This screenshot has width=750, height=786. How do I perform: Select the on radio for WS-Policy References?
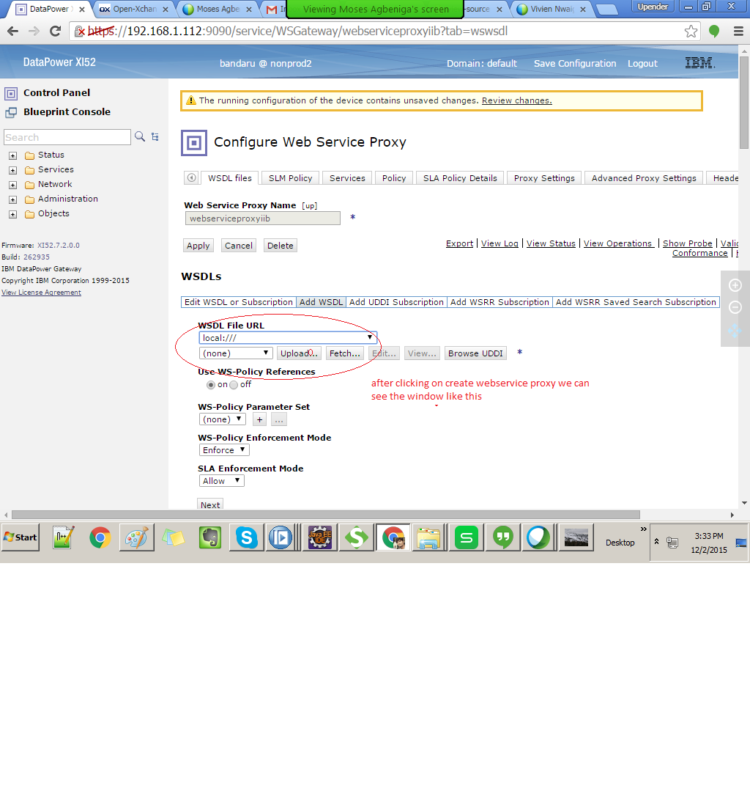(211, 384)
